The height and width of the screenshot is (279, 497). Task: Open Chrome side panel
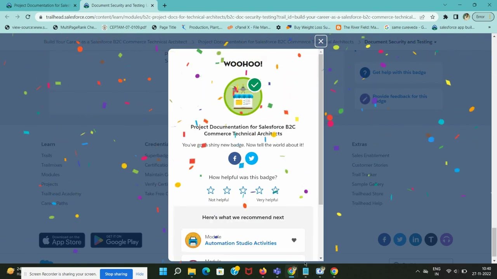(456, 17)
